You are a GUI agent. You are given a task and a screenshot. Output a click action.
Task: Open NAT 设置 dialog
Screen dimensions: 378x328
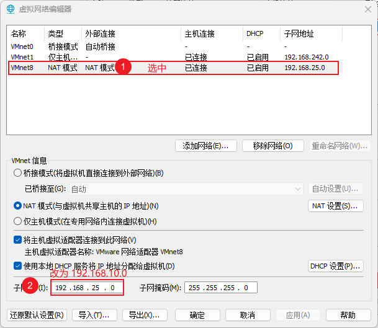[x=335, y=205]
